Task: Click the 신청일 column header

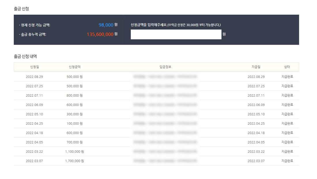Action: tap(34, 67)
